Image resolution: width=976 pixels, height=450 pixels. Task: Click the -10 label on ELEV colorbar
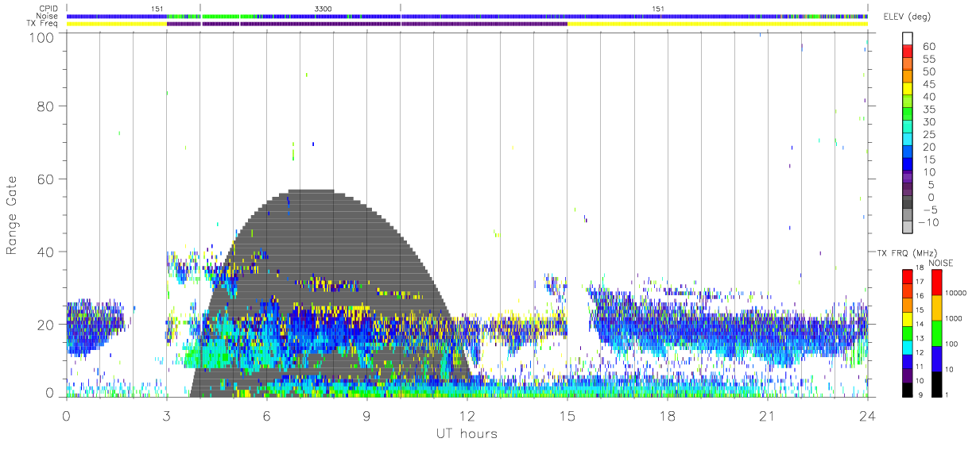click(x=928, y=222)
